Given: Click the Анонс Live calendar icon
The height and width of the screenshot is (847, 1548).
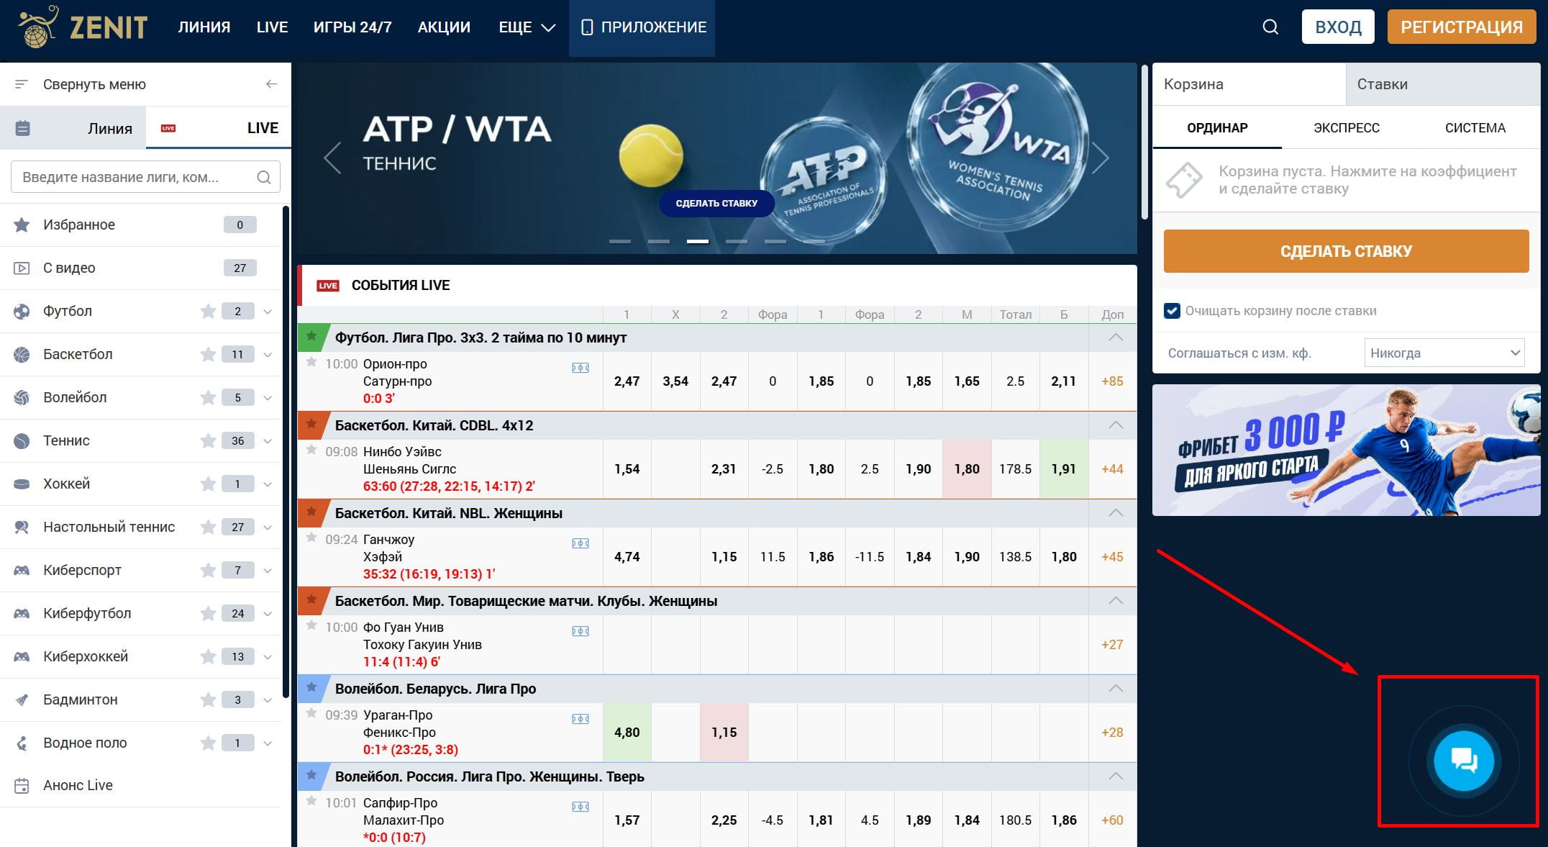Looking at the screenshot, I should 22,785.
